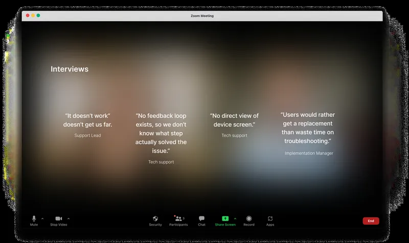End the meeting with red End button
The width and height of the screenshot is (409, 243).
[x=371, y=221]
